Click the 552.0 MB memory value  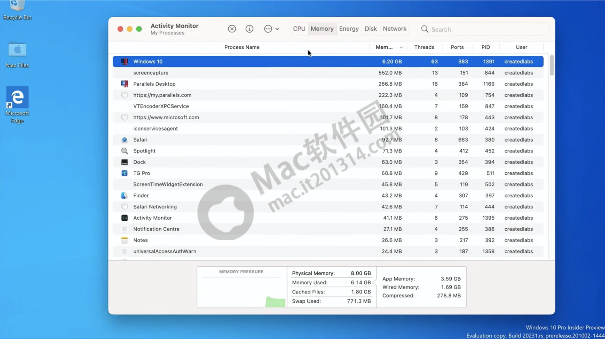390,73
